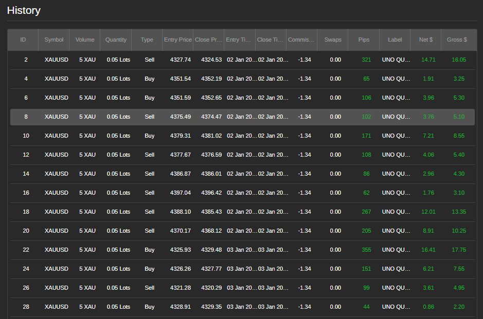The width and height of the screenshot is (483, 319).
Task: Select trade ID 24 cell
Action: point(26,269)
